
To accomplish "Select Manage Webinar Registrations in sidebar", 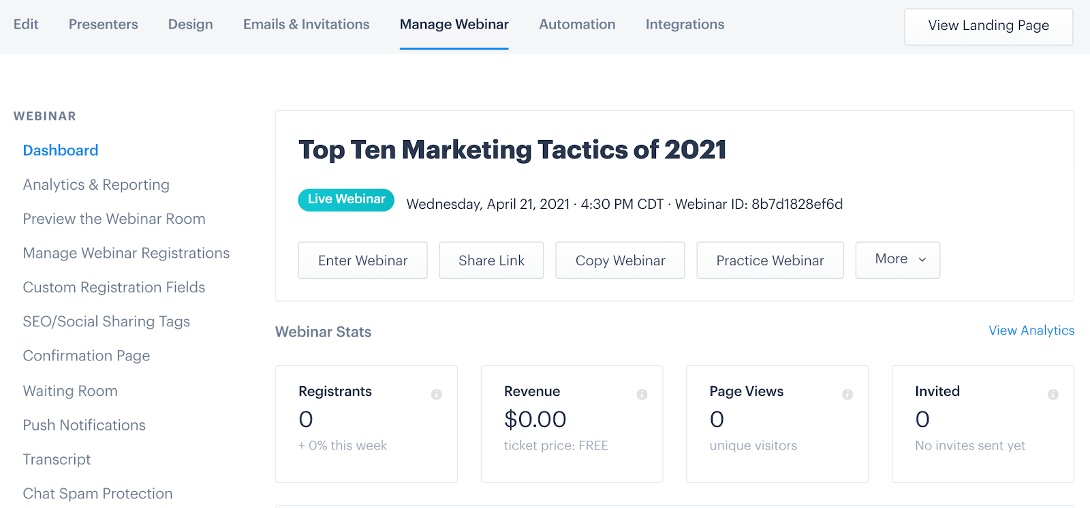I will point(126,253).
